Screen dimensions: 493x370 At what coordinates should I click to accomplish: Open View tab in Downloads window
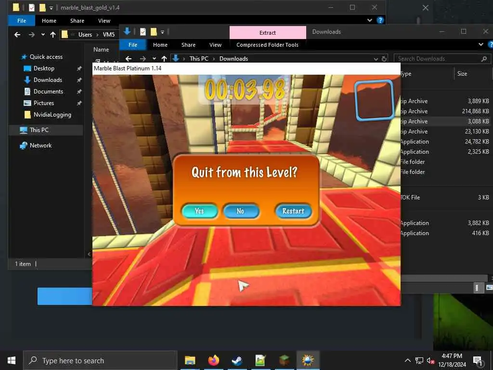coord(215,45)
